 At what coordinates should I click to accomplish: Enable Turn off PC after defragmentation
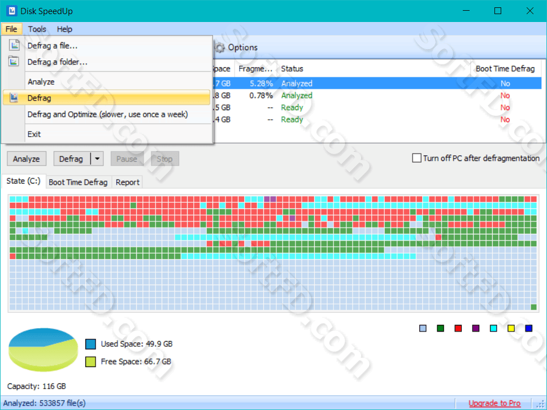tap(416, 158)
